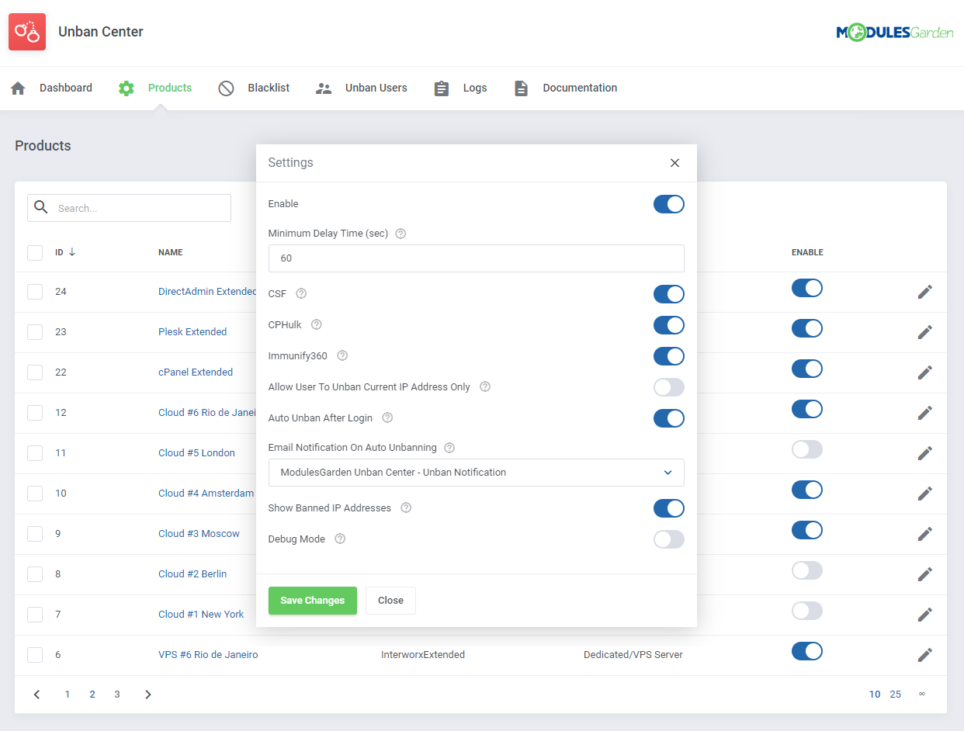The width and height of the screenshot is (964, 731).
Task: Toggle the CSF switch
Action: click(669, 294)
